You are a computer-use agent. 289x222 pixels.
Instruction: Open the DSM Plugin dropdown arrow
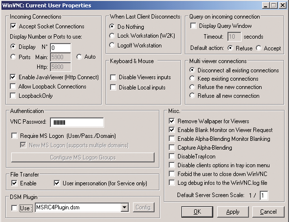click(x=125, y=207)
